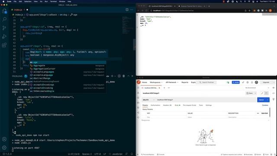The height and width of the screenshot is (156, 277).
Task: Click 'Ln 47, Col 6' in status bar
Action: point(74,154)
